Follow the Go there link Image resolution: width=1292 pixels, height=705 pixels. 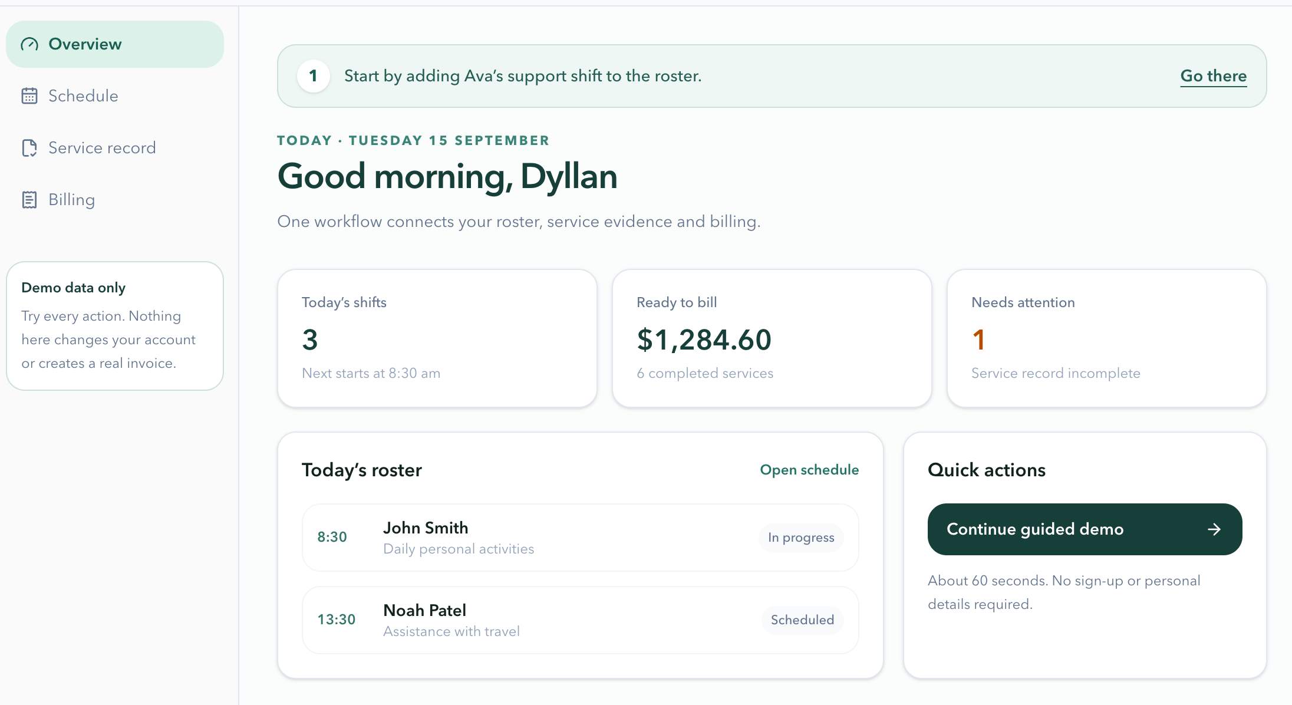point(1214,76)
